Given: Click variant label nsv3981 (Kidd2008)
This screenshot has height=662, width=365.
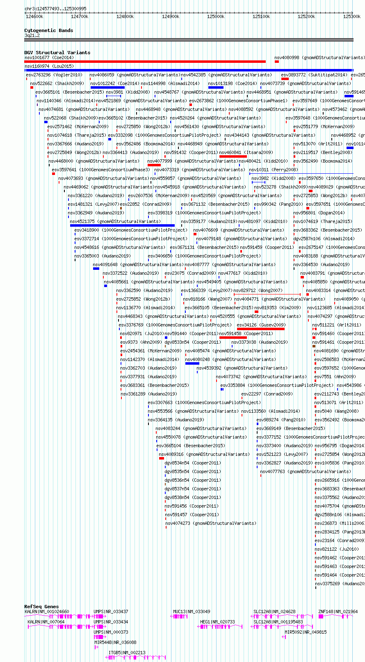Looking at the screenshot, I should coord(128,92).
